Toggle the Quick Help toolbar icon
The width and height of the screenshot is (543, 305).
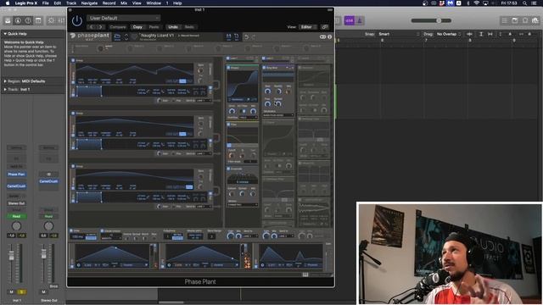pos(28,20)
